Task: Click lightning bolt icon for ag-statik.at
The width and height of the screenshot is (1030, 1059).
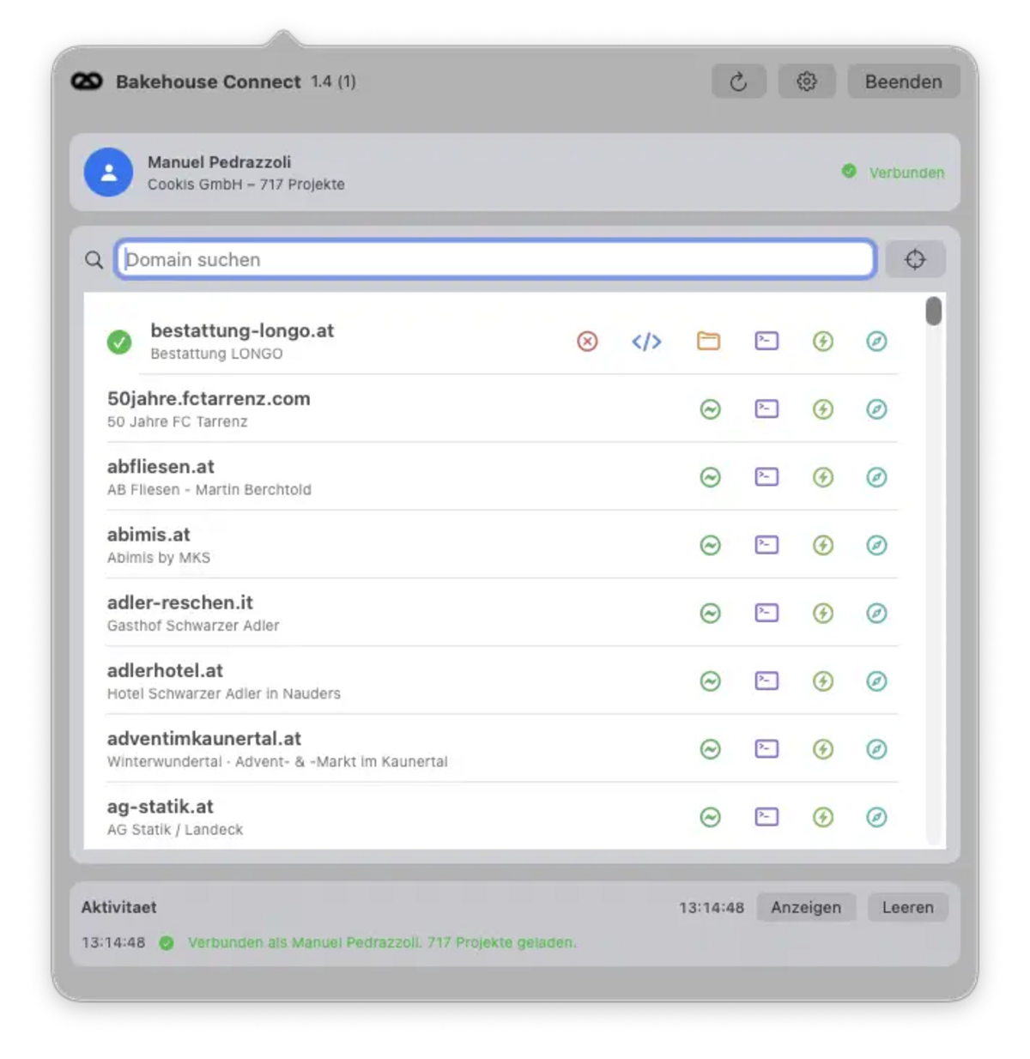Action: (823, 817)
